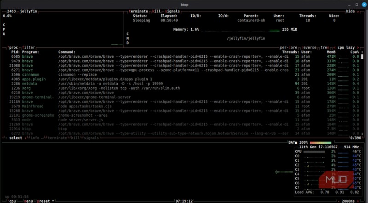Toggle the cpu box label at the bottom

click(12, 201)
